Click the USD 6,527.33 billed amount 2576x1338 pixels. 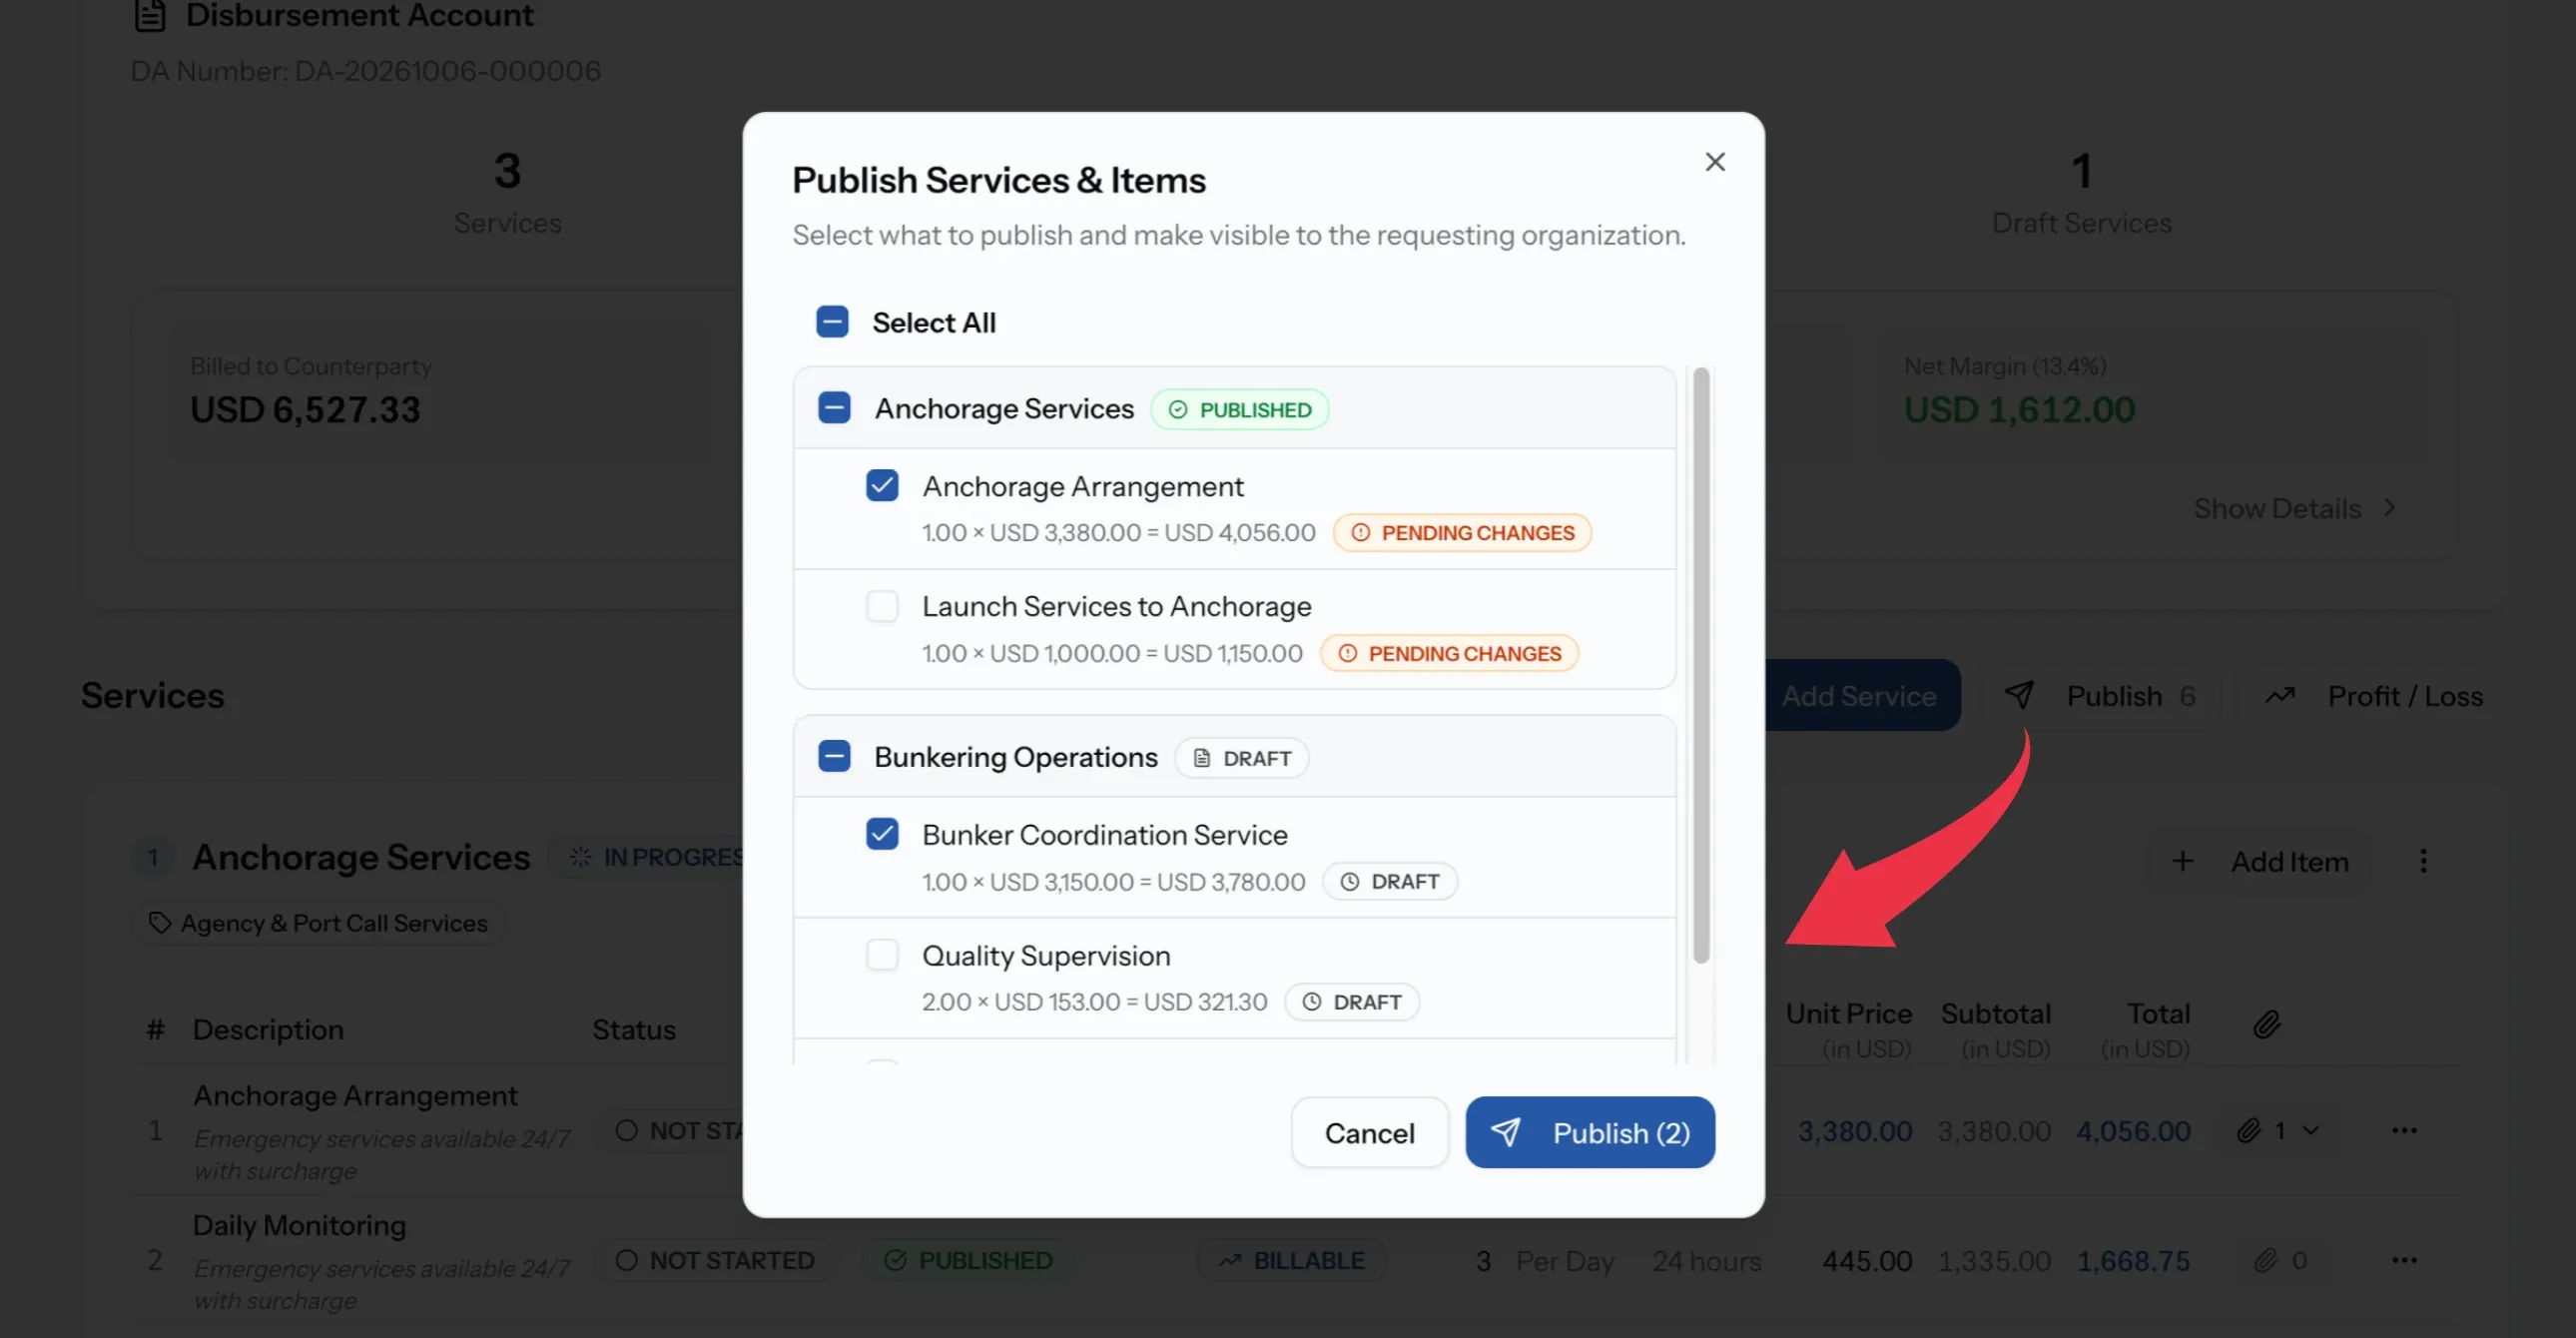305,410
